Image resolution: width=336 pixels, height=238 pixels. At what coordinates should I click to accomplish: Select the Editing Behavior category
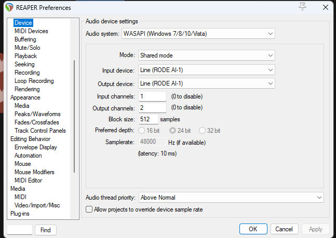(x=31, y=139)
